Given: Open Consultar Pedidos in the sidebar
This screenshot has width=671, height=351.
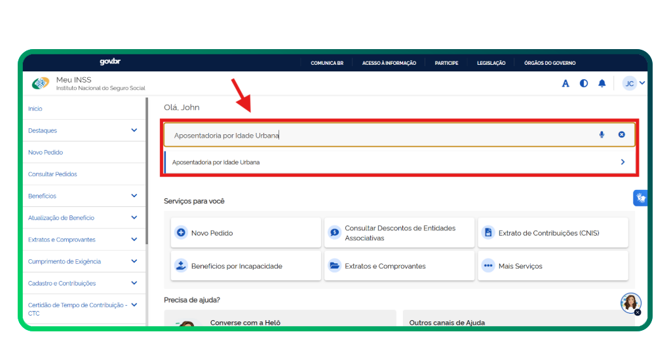Looking at the screenshot, I should (52, 174).
